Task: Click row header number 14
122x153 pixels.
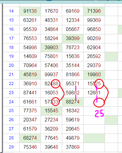Action: click(x=11, y=11)
